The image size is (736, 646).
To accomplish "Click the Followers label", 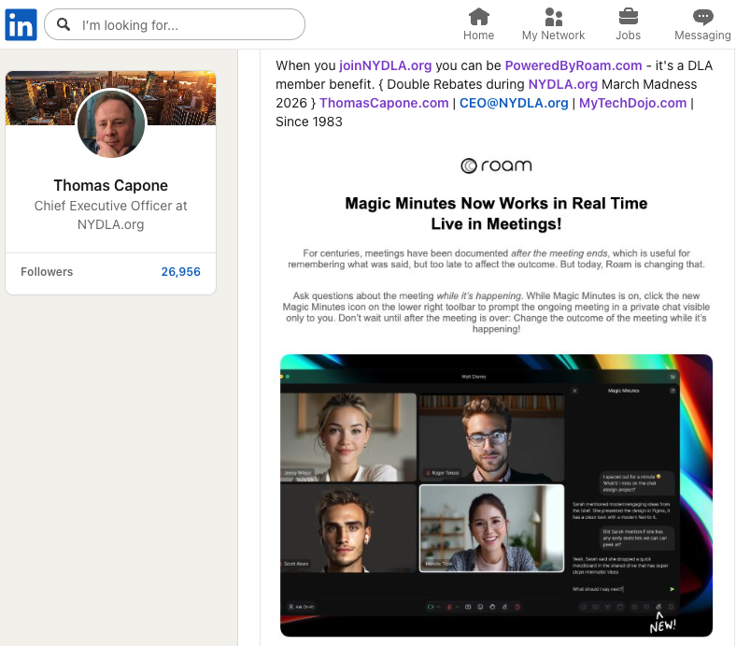I will 47,271.
